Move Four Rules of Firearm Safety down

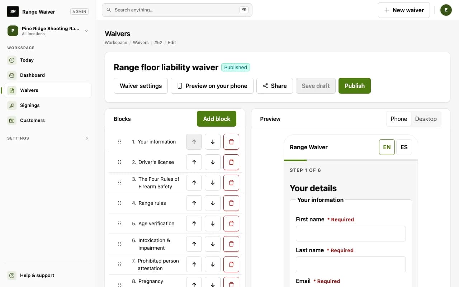213,183
